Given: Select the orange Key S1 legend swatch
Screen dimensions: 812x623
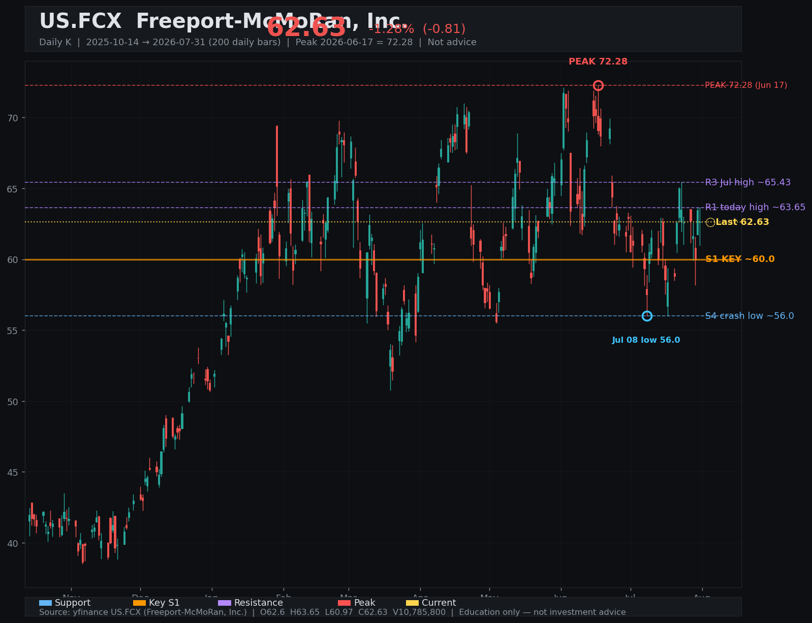Looking at the screenshot, I should tap(139, 603).
